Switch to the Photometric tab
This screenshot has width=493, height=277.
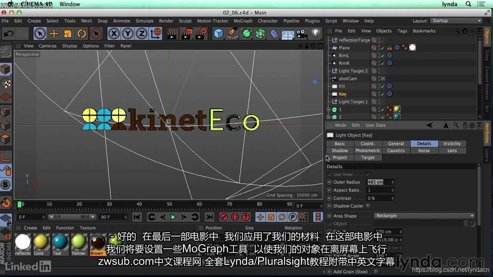point(368,150)
